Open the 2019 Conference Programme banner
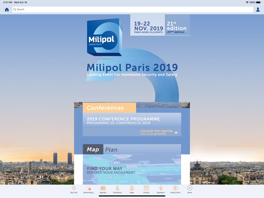Viewport: 264px width, 198px height. point(132,124)
